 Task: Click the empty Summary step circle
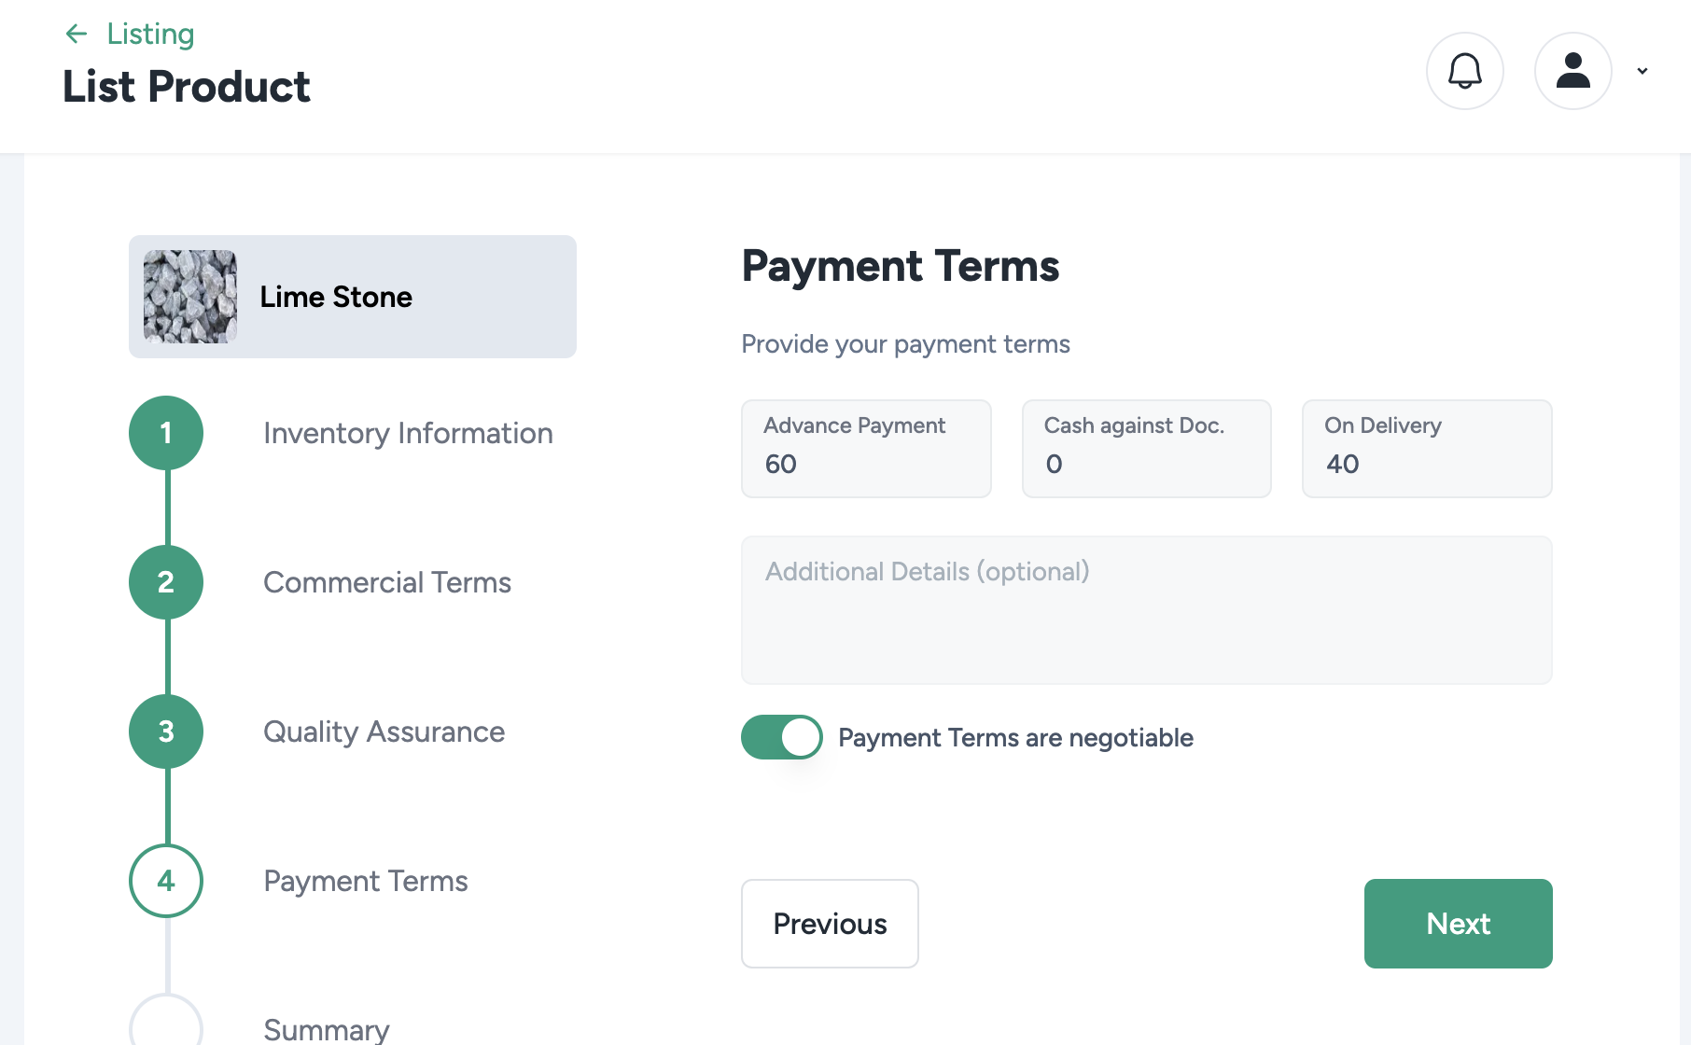point(166,1024)
